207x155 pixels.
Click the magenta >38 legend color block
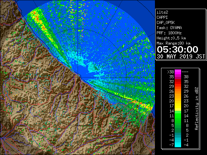tap(178, 72)
